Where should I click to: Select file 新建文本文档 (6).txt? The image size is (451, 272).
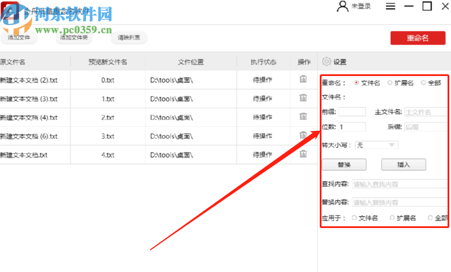pos(29,136)
